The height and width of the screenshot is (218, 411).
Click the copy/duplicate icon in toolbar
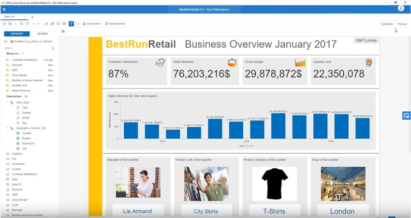(x=64, y=24)
